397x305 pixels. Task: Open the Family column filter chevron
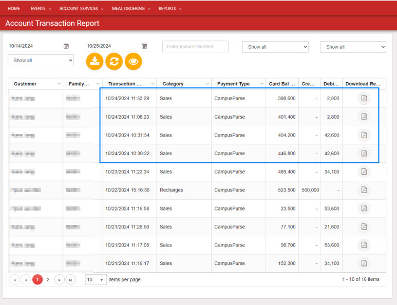tap(98, 84)
